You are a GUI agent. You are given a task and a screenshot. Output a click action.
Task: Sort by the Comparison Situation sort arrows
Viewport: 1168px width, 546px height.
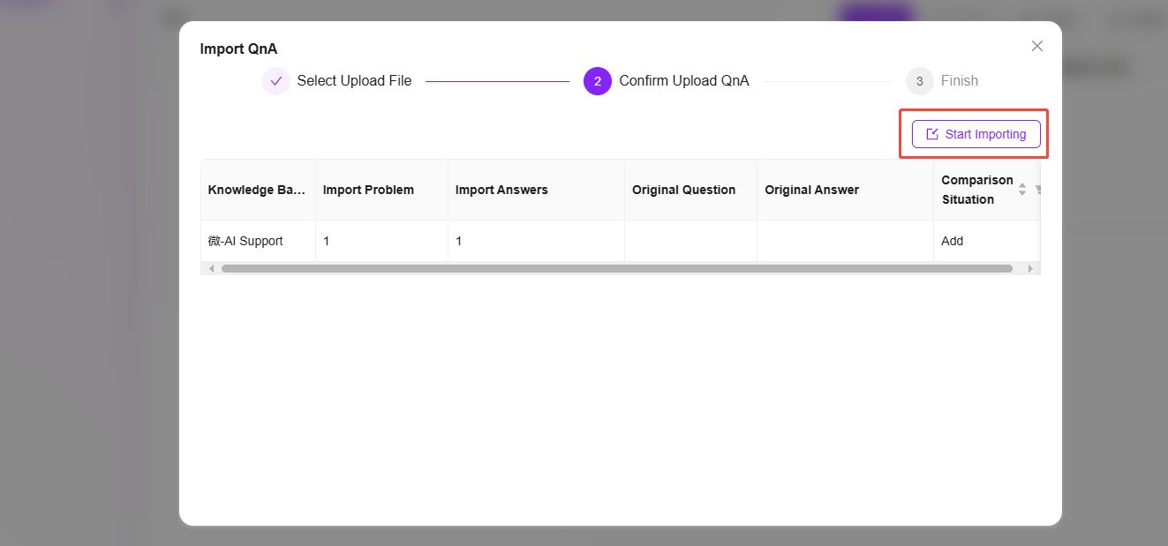coord(1022,190)
